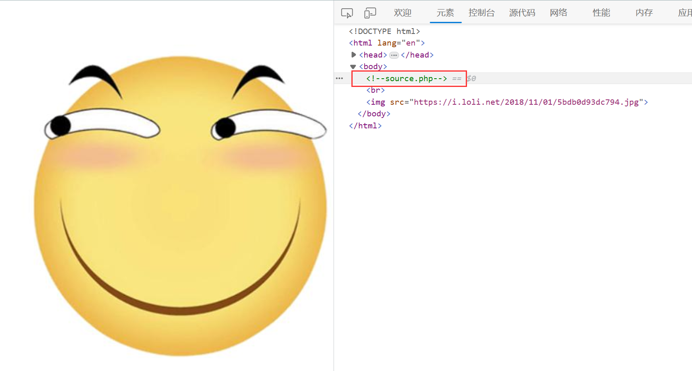Viewport: 692px width, 371px height.
Task: Select the closing </html> tag
Action: [365, 126]
